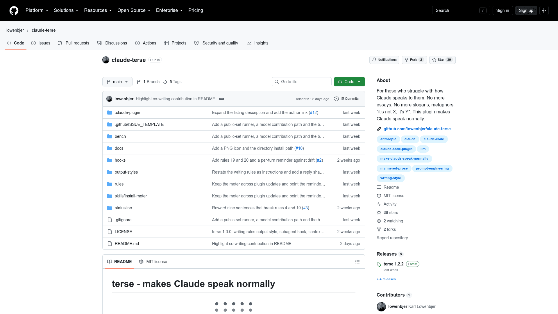Open the appearance settings icon beside Sign up

544,10
